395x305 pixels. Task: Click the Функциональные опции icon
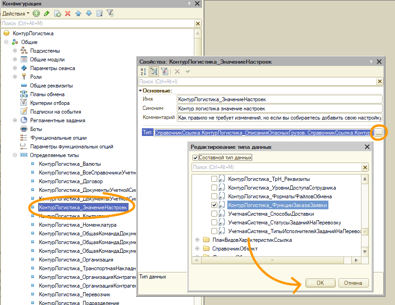coord(23,138)
